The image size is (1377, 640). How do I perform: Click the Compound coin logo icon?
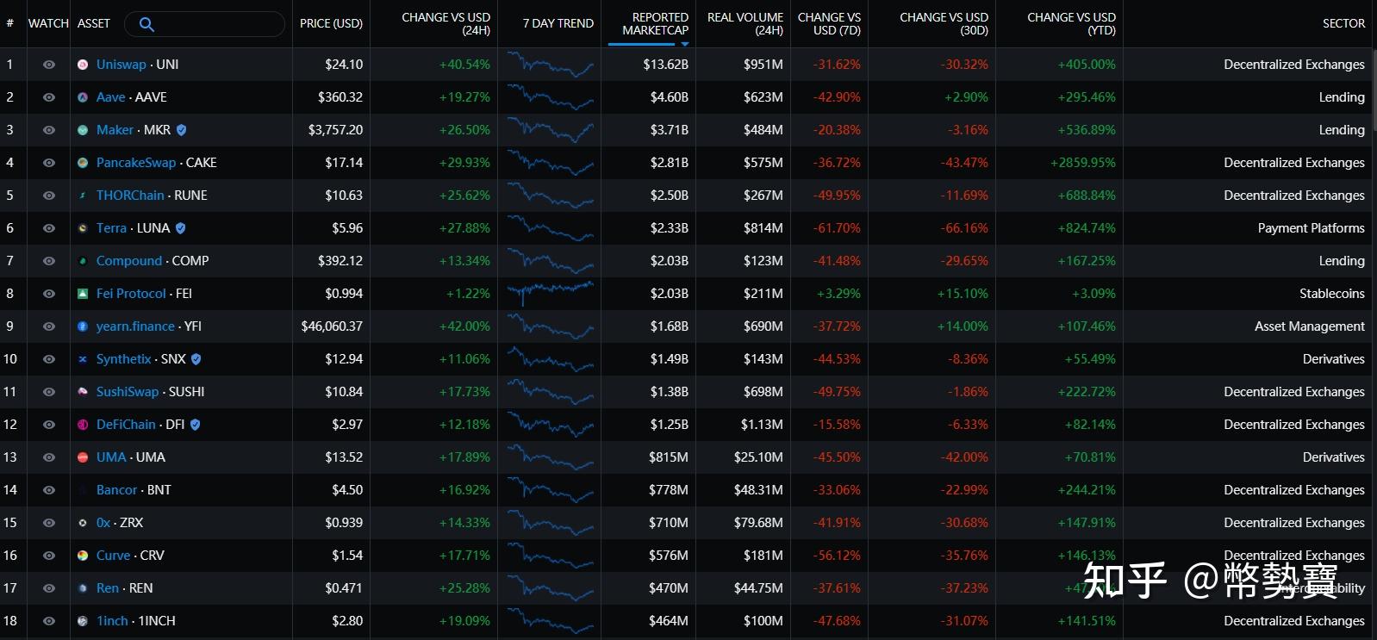(x=83, y=261)
